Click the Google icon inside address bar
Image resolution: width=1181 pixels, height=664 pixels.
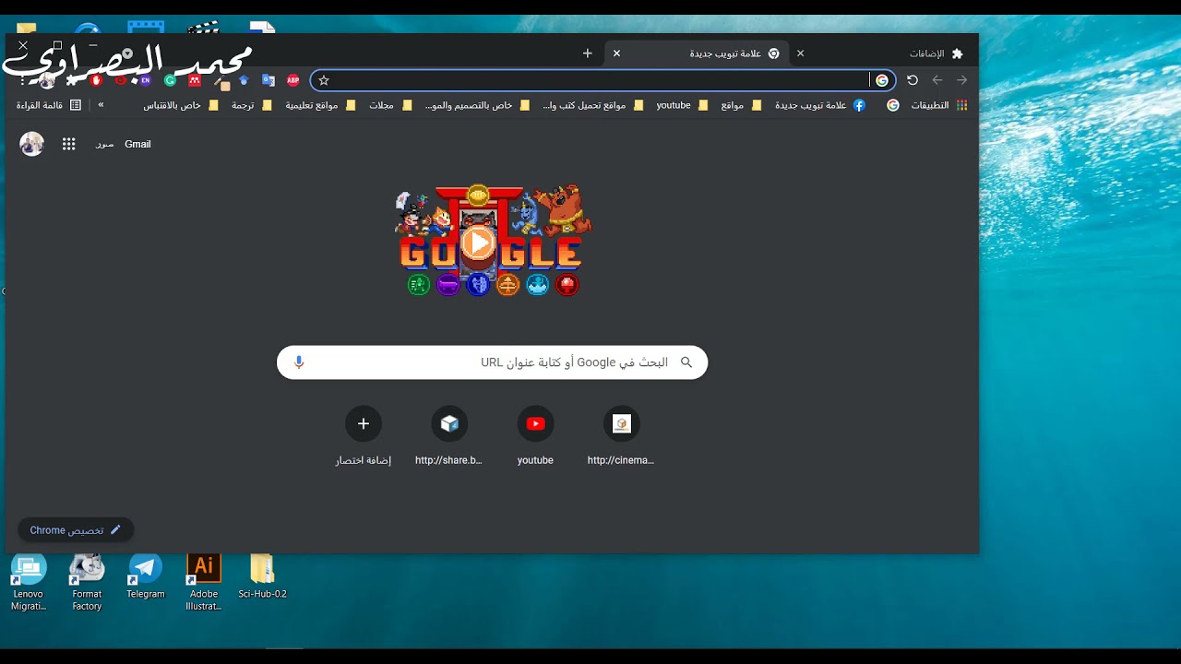pyautogui.click(x=882, y=80)
